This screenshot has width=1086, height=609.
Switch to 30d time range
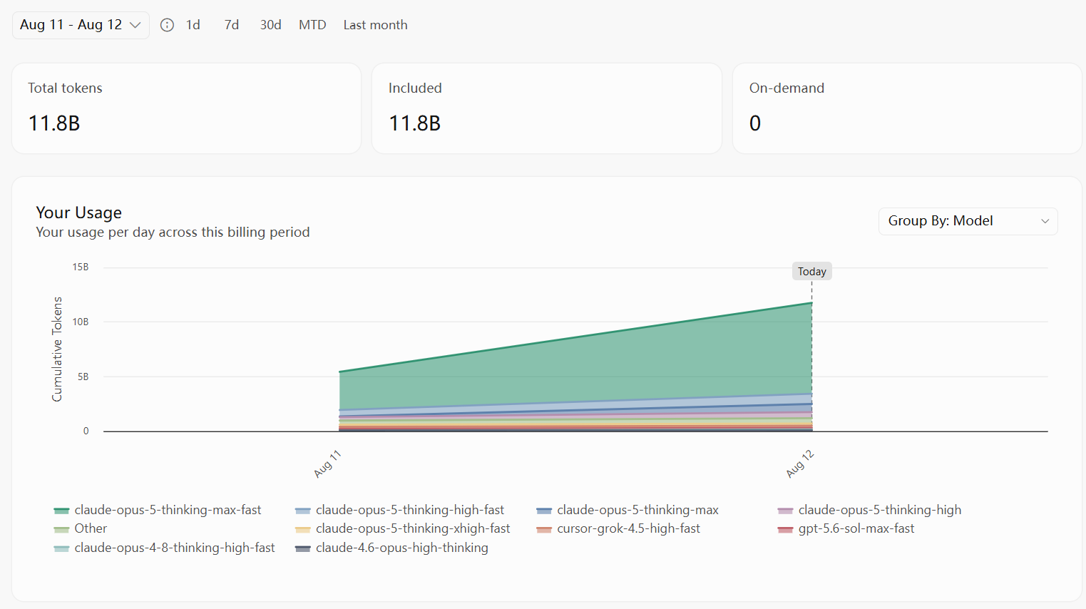(270, 25)
